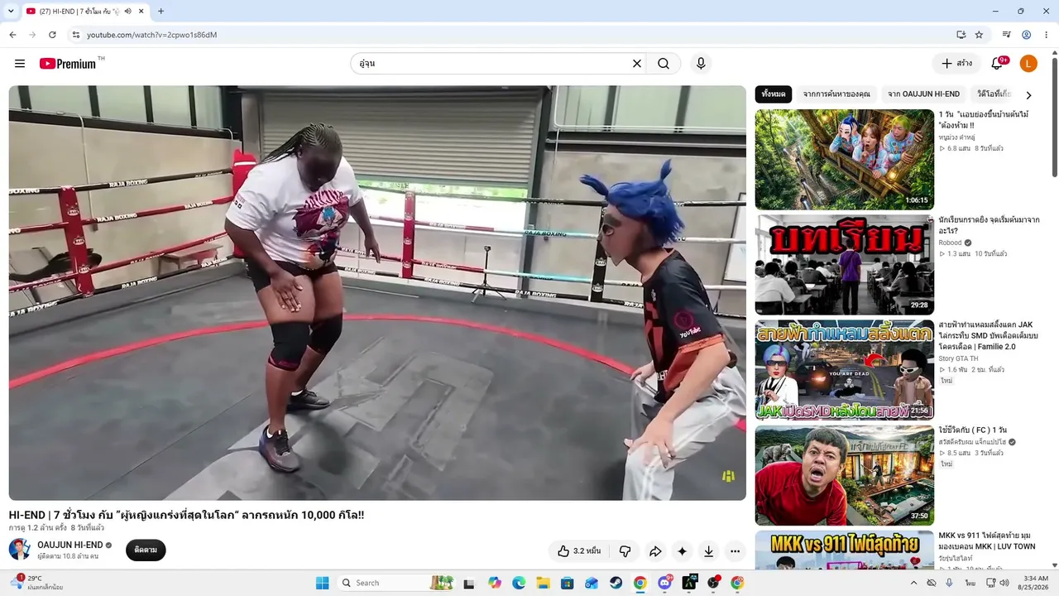Click the taskbar Search box
1059x596 pixels.
(x=395, y=583)
